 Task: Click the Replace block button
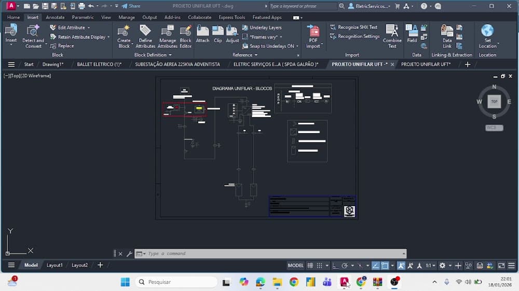(x=62, y=46)
